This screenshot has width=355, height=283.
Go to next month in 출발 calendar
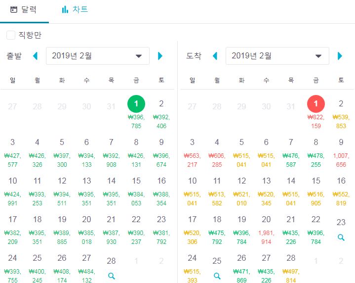click(160, 56)
